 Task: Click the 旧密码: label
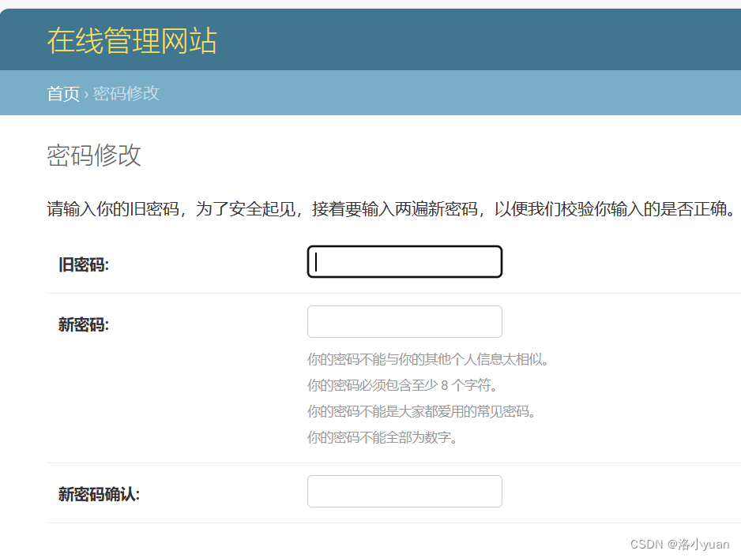(84, 264)
